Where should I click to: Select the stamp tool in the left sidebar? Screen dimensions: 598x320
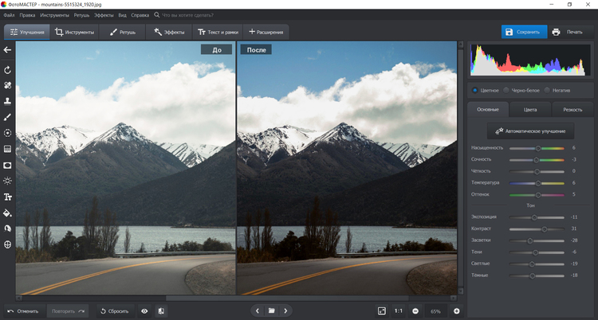coord(7,101)
